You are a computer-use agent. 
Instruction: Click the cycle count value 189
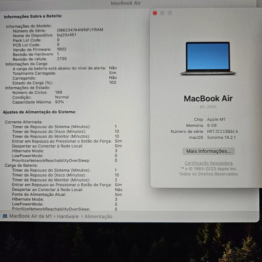pyautogui.click(x=58, y=92)
